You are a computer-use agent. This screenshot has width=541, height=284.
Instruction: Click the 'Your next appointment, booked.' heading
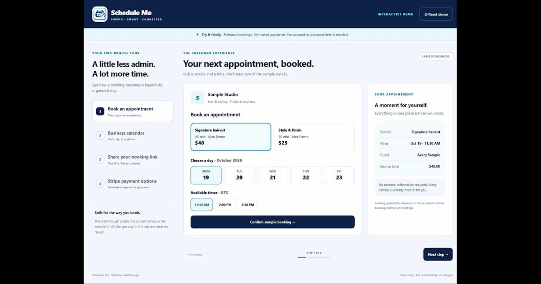pyautogui.click(x=249, y=64)
